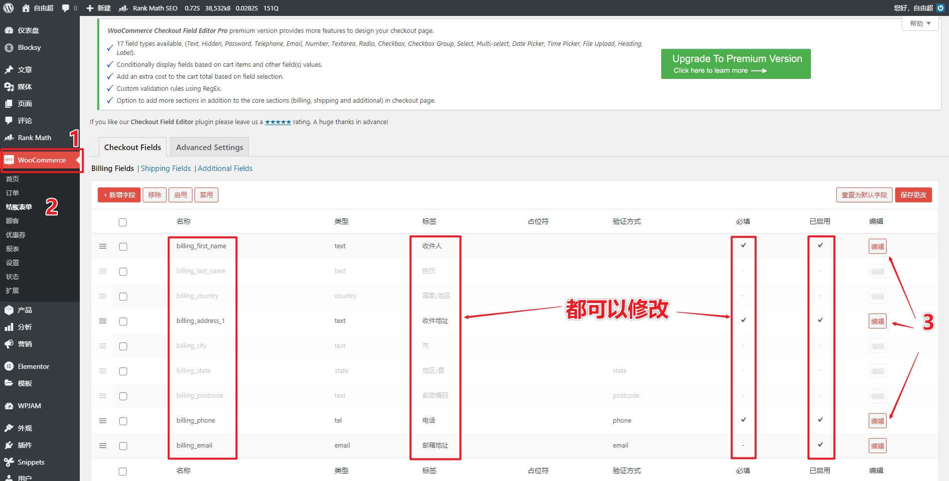This screenshot has width=949, height=481.
Task: Check the billing_phone row checkbox
Action: pos(123,421)
